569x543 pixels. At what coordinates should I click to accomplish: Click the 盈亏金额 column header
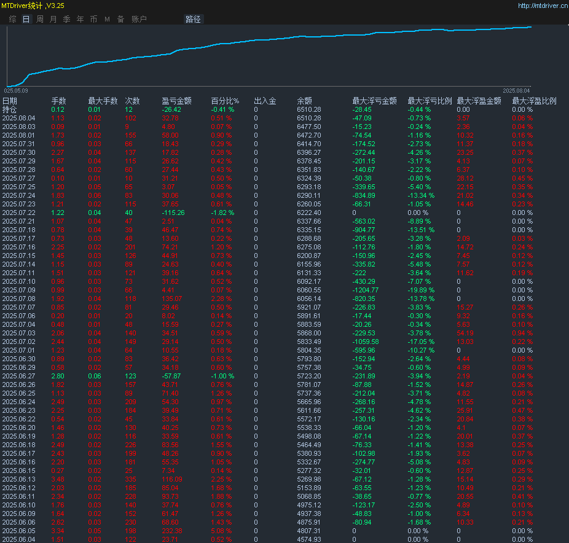pyautogui.click(x=176, y=101)
